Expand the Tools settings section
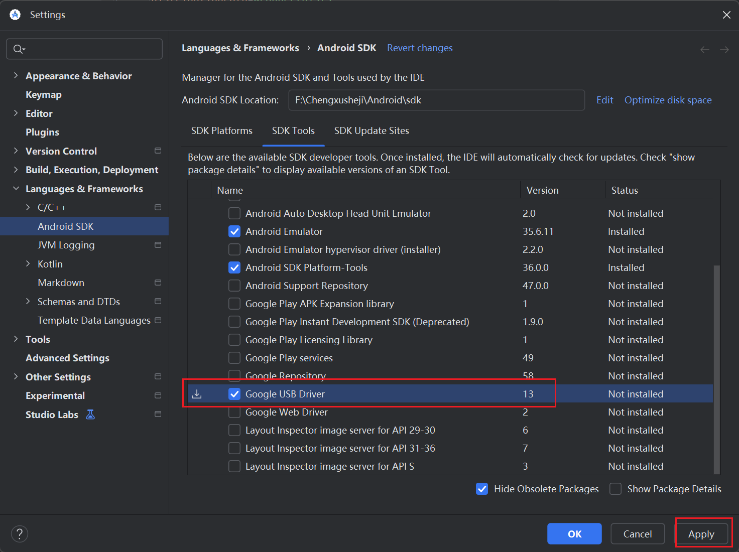The width and height of the screenshot is (739, 552). tap(16, 339)
